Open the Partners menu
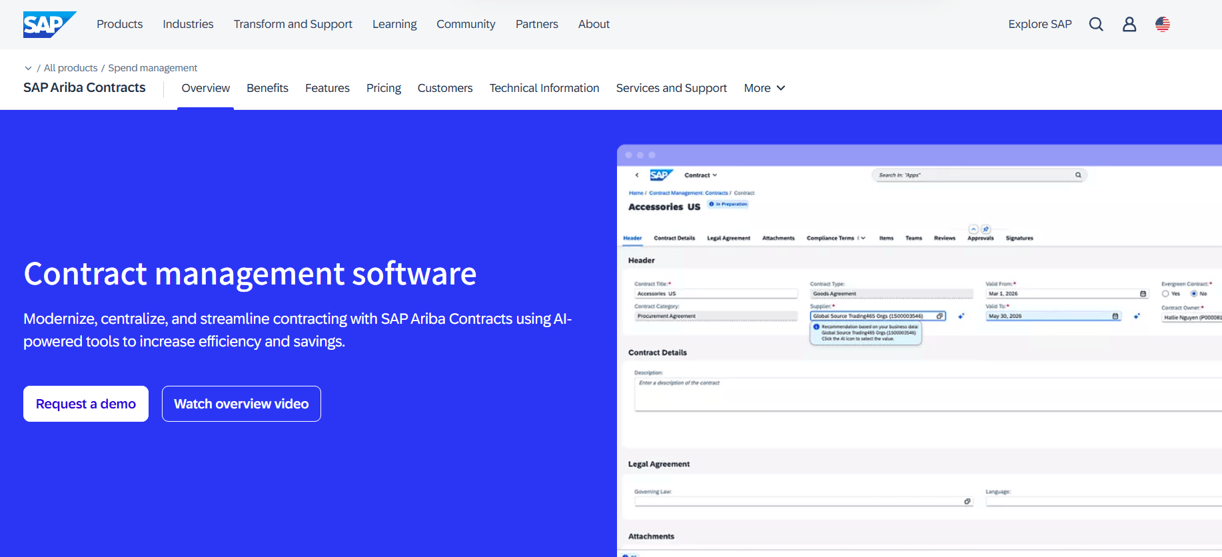 coord(537,25)
